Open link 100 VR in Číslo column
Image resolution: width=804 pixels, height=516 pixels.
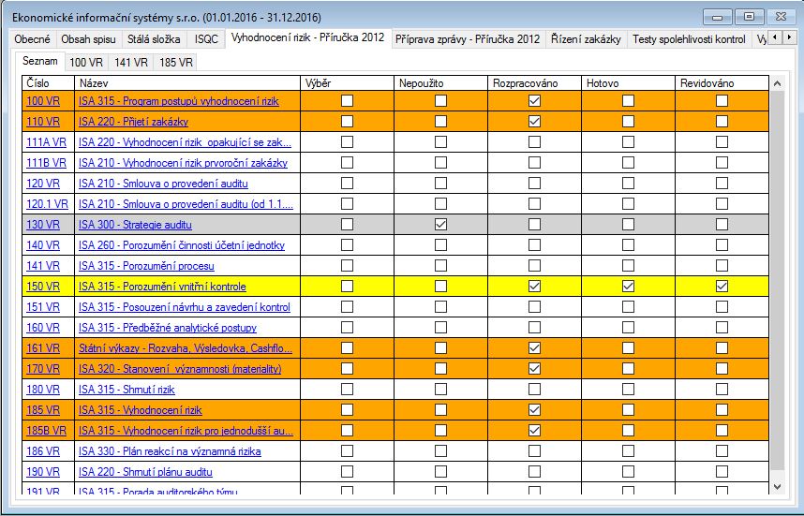(x=43, y=101)
